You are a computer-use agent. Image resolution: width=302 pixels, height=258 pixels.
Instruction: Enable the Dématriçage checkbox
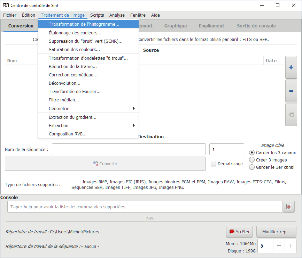point(214,164)
